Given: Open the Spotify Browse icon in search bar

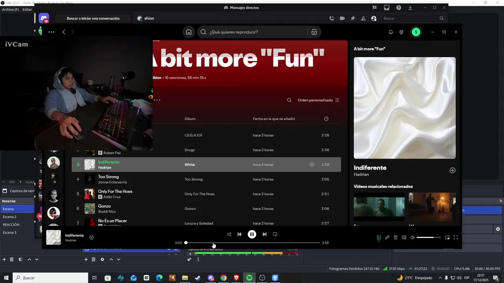Looking at the screenshot, I should pos(314,32).
